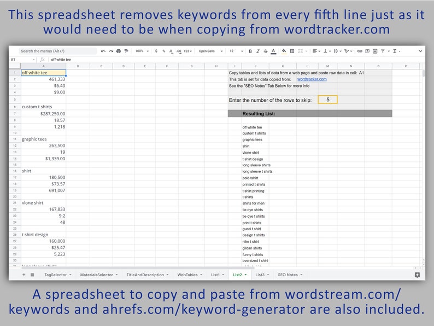
Task: Switch to the WebTables tab
Action: pyautogui.click(x=190, y=275)
